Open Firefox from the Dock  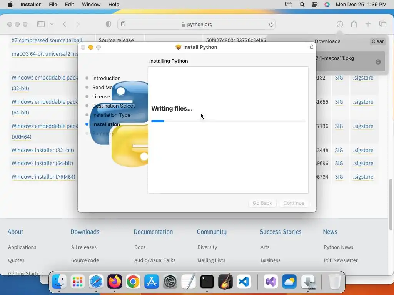(115, 282)
